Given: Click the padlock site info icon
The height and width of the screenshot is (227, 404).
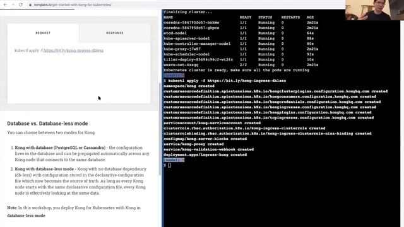Looking at the screenshot, I should coord(30,4).
